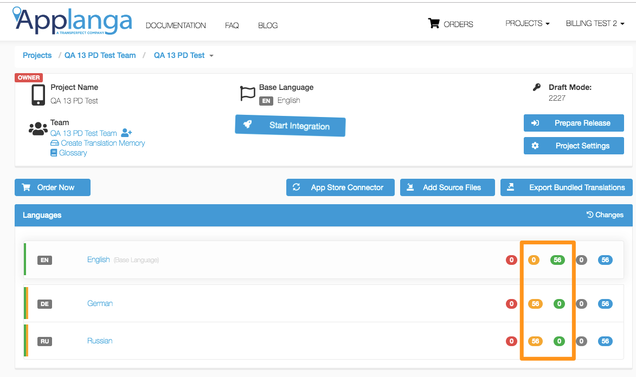The width and height of the screenshot is (636, 377).
Task: Click the add team member icon
Action: point(127,133)
